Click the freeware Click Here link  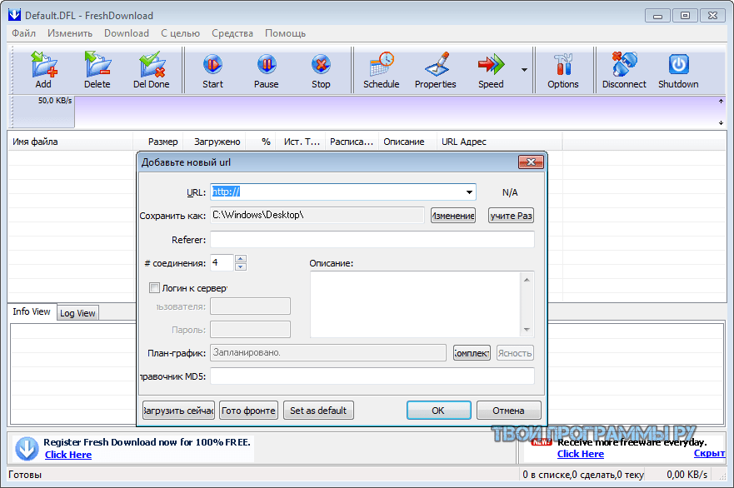[x=581, y=454]
